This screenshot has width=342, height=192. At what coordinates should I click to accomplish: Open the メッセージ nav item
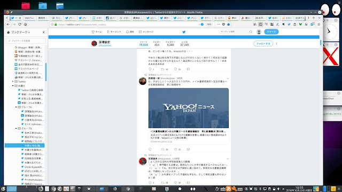pyautogui.click(x=146, y=32)
